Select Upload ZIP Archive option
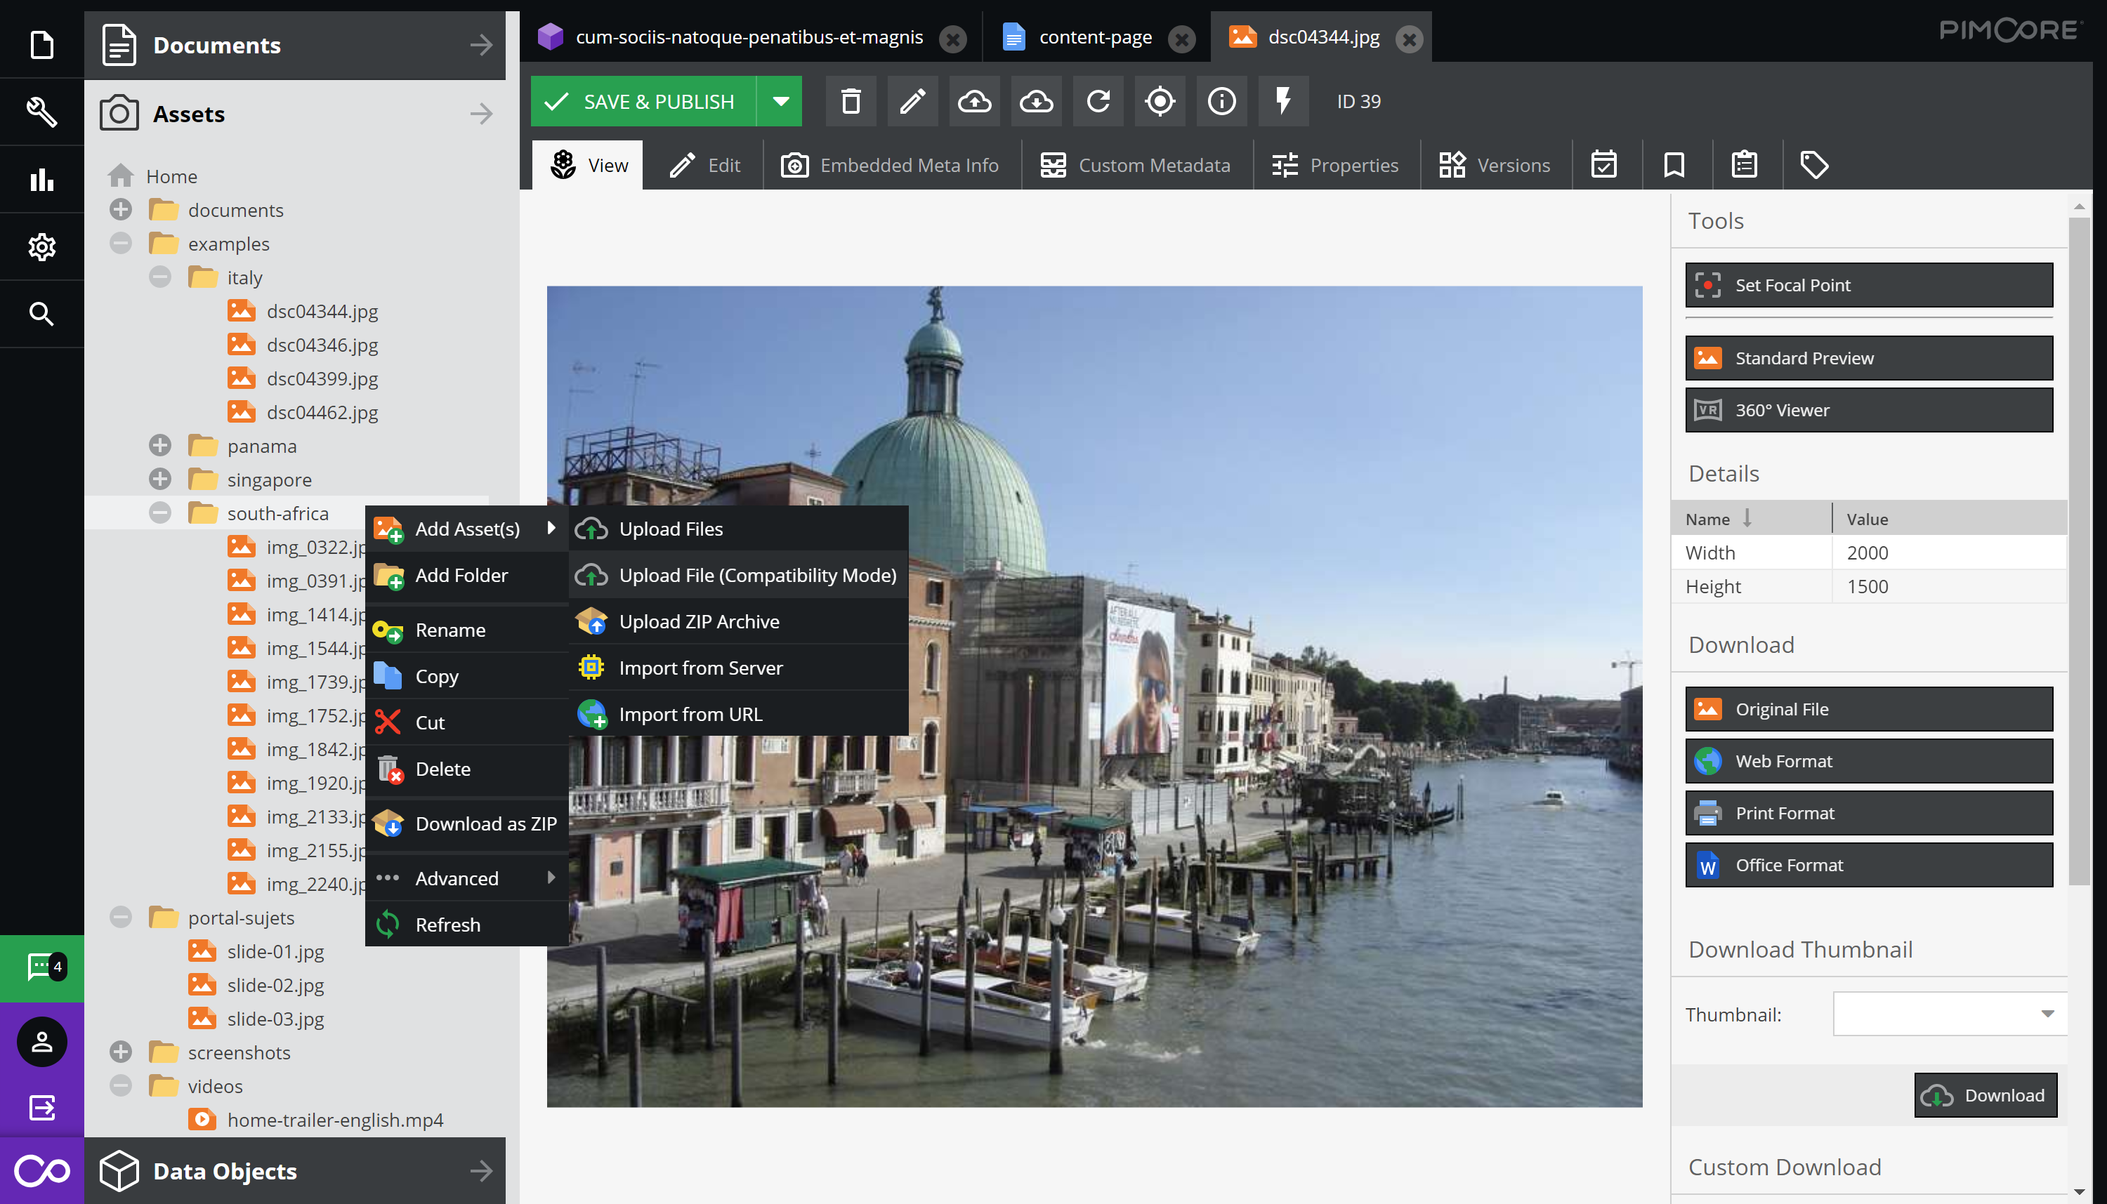This screenshot has height=1204, width=2107. pos(699,621)
